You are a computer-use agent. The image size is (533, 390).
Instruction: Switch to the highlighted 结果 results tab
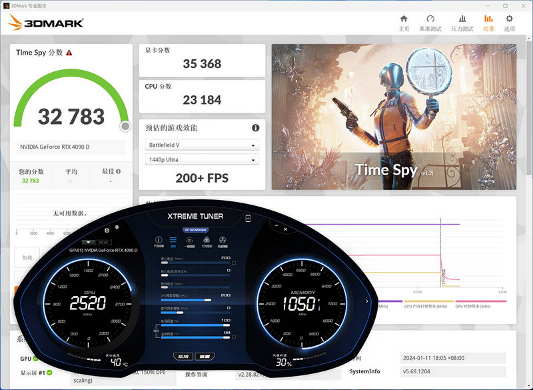click(x=488, y=20)
